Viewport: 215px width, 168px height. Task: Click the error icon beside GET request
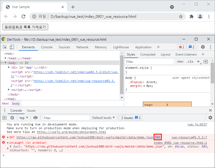(x=3, y=137)
